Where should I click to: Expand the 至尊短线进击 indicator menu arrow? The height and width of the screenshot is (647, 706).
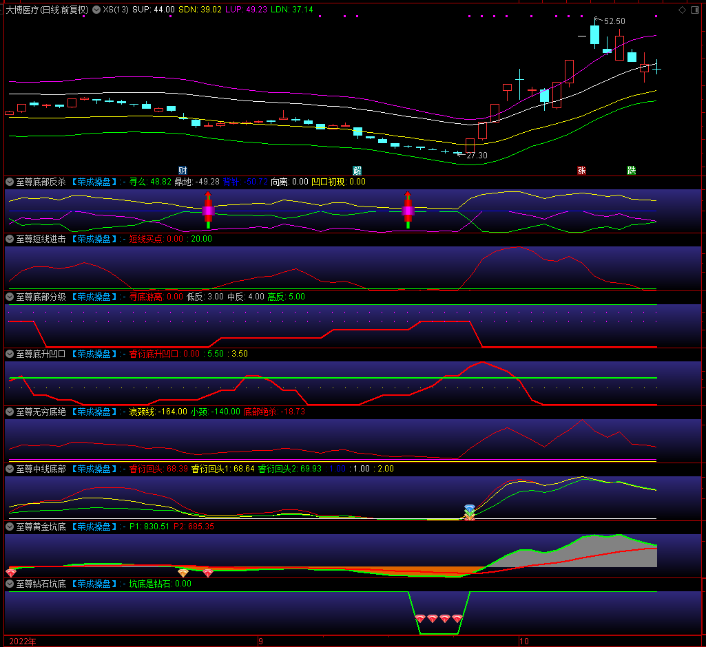10,239
